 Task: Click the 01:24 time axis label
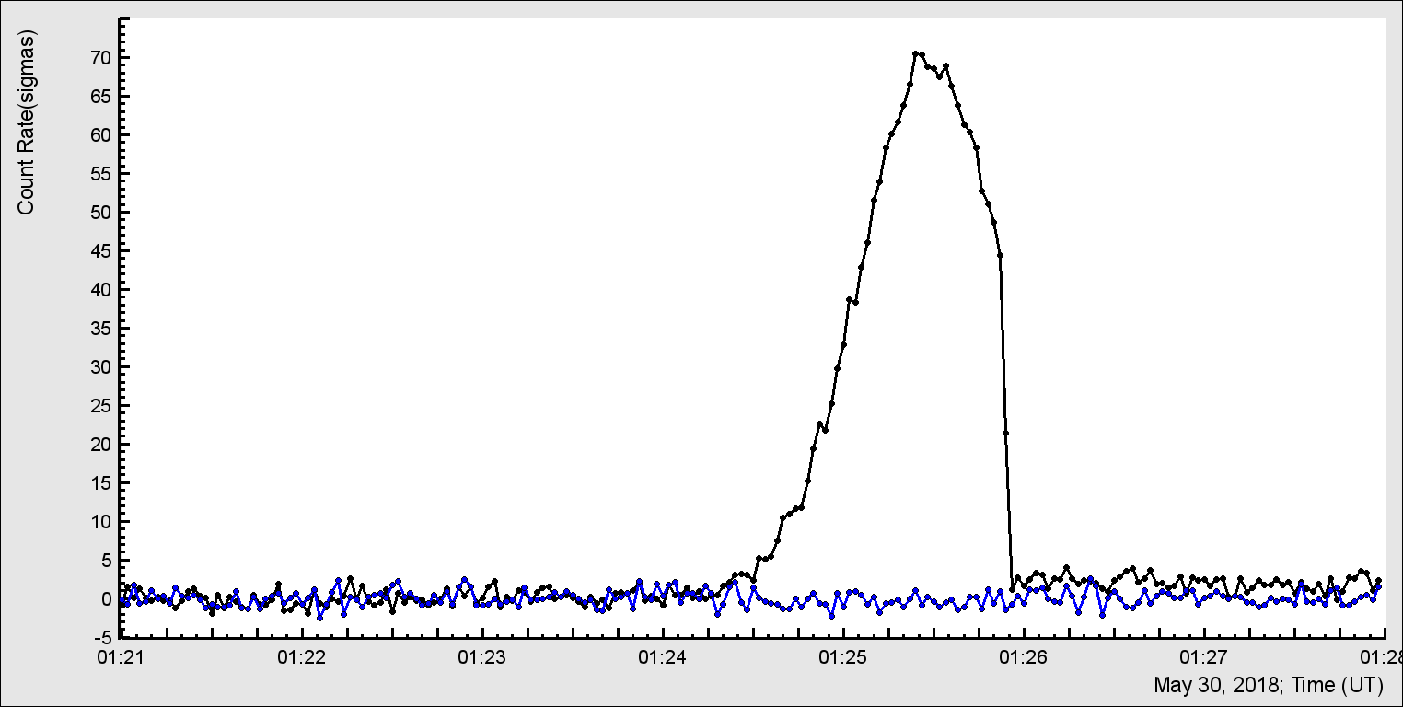(663, 657)
